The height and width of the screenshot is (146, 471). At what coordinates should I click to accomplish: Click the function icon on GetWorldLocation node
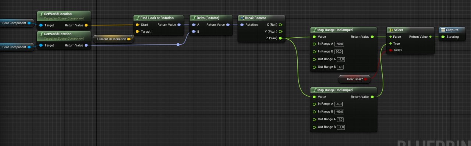(x=41, y=14)
